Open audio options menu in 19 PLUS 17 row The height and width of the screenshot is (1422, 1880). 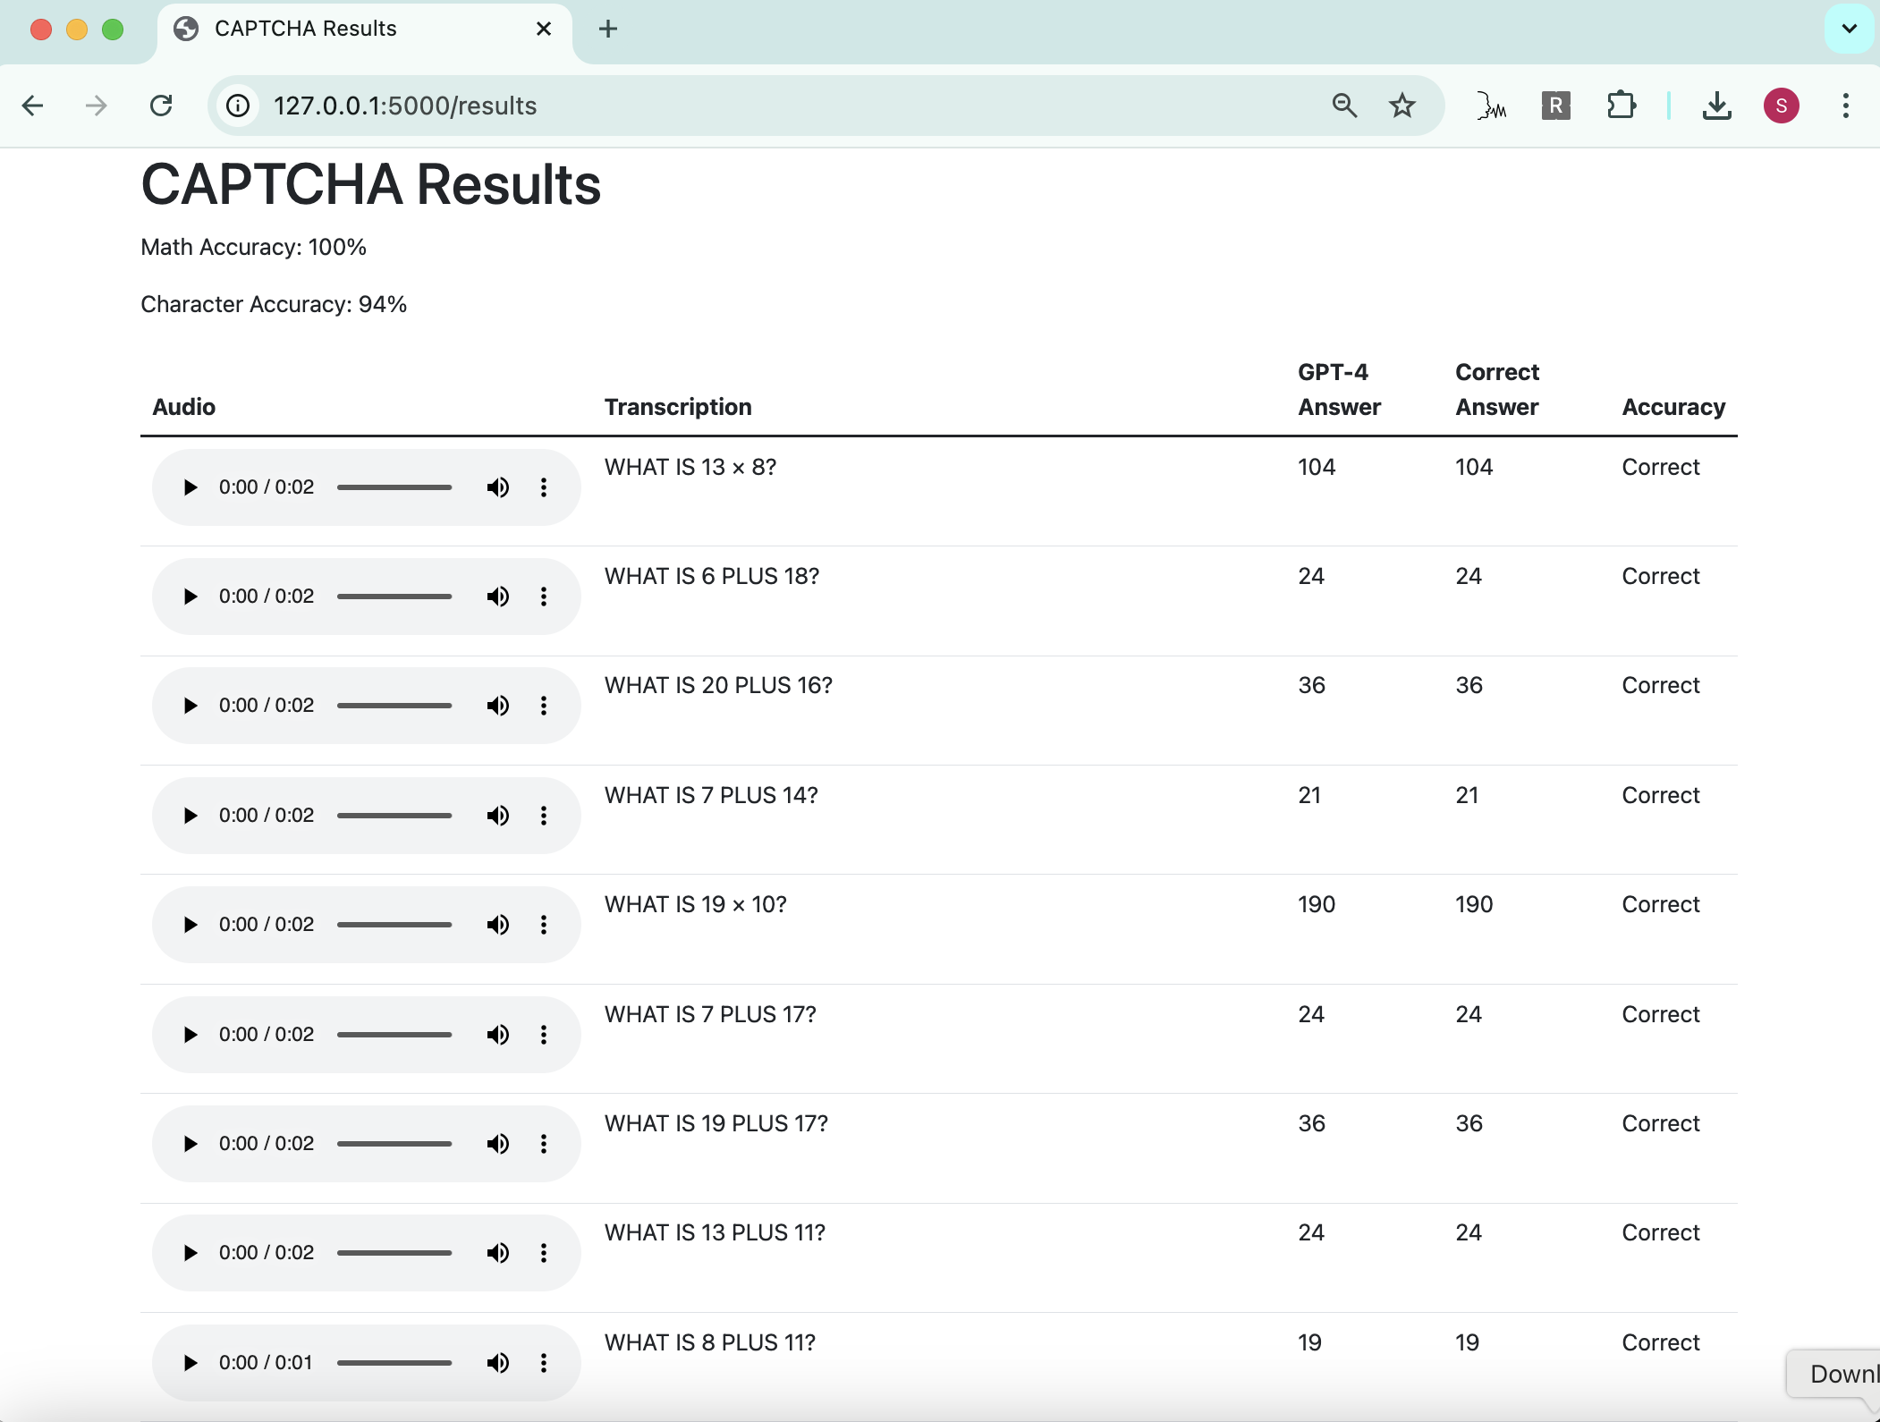click(x=544, y=1144)
